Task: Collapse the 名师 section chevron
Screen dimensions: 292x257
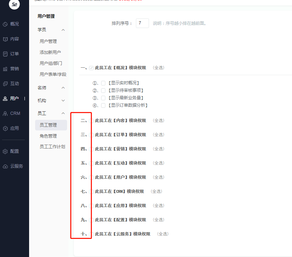Action: click(63, 88)
